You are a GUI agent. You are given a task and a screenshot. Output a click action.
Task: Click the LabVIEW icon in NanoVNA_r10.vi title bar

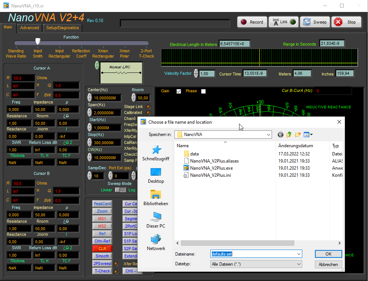pyautogui.click(x=6, y=6)
